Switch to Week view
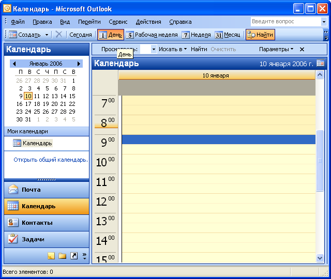The height and width of the screenshot is (279, 331). [x=197, y=35]
